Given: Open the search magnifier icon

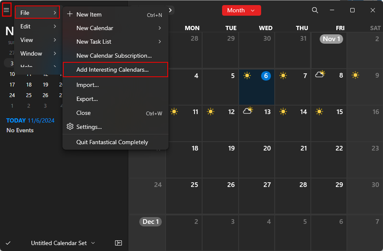Looking at the screenshot, I should tap(315, 10).
